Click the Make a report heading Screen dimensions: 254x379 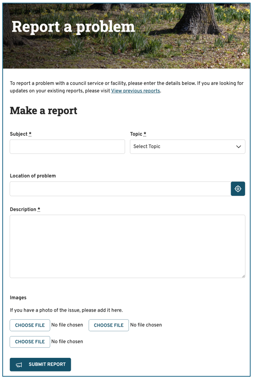43,111
